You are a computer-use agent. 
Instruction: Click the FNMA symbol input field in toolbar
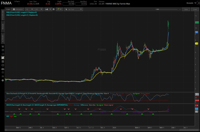8,9
